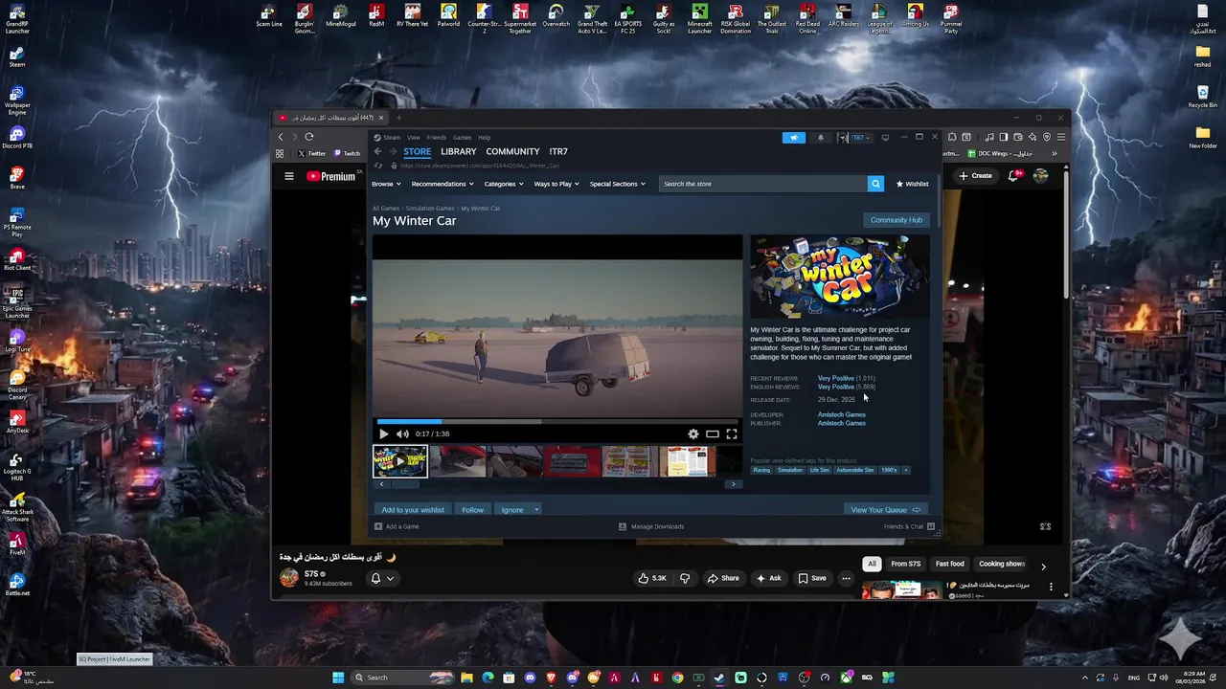Save the YouTube video to playlist
This screenshot has height=689, width=1226.
[x=812, y=578]
